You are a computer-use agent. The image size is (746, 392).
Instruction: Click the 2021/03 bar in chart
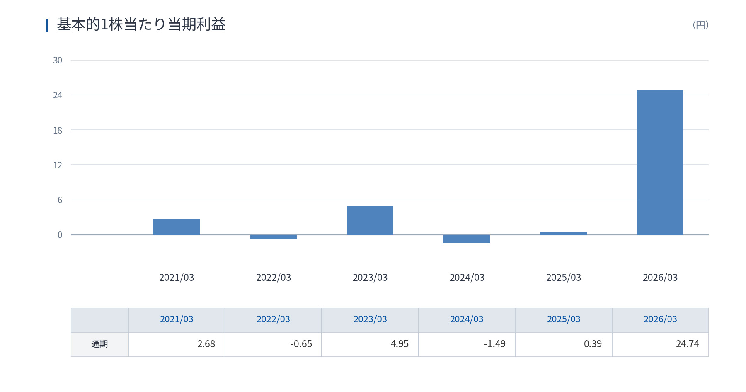click(x=177, y=227)
